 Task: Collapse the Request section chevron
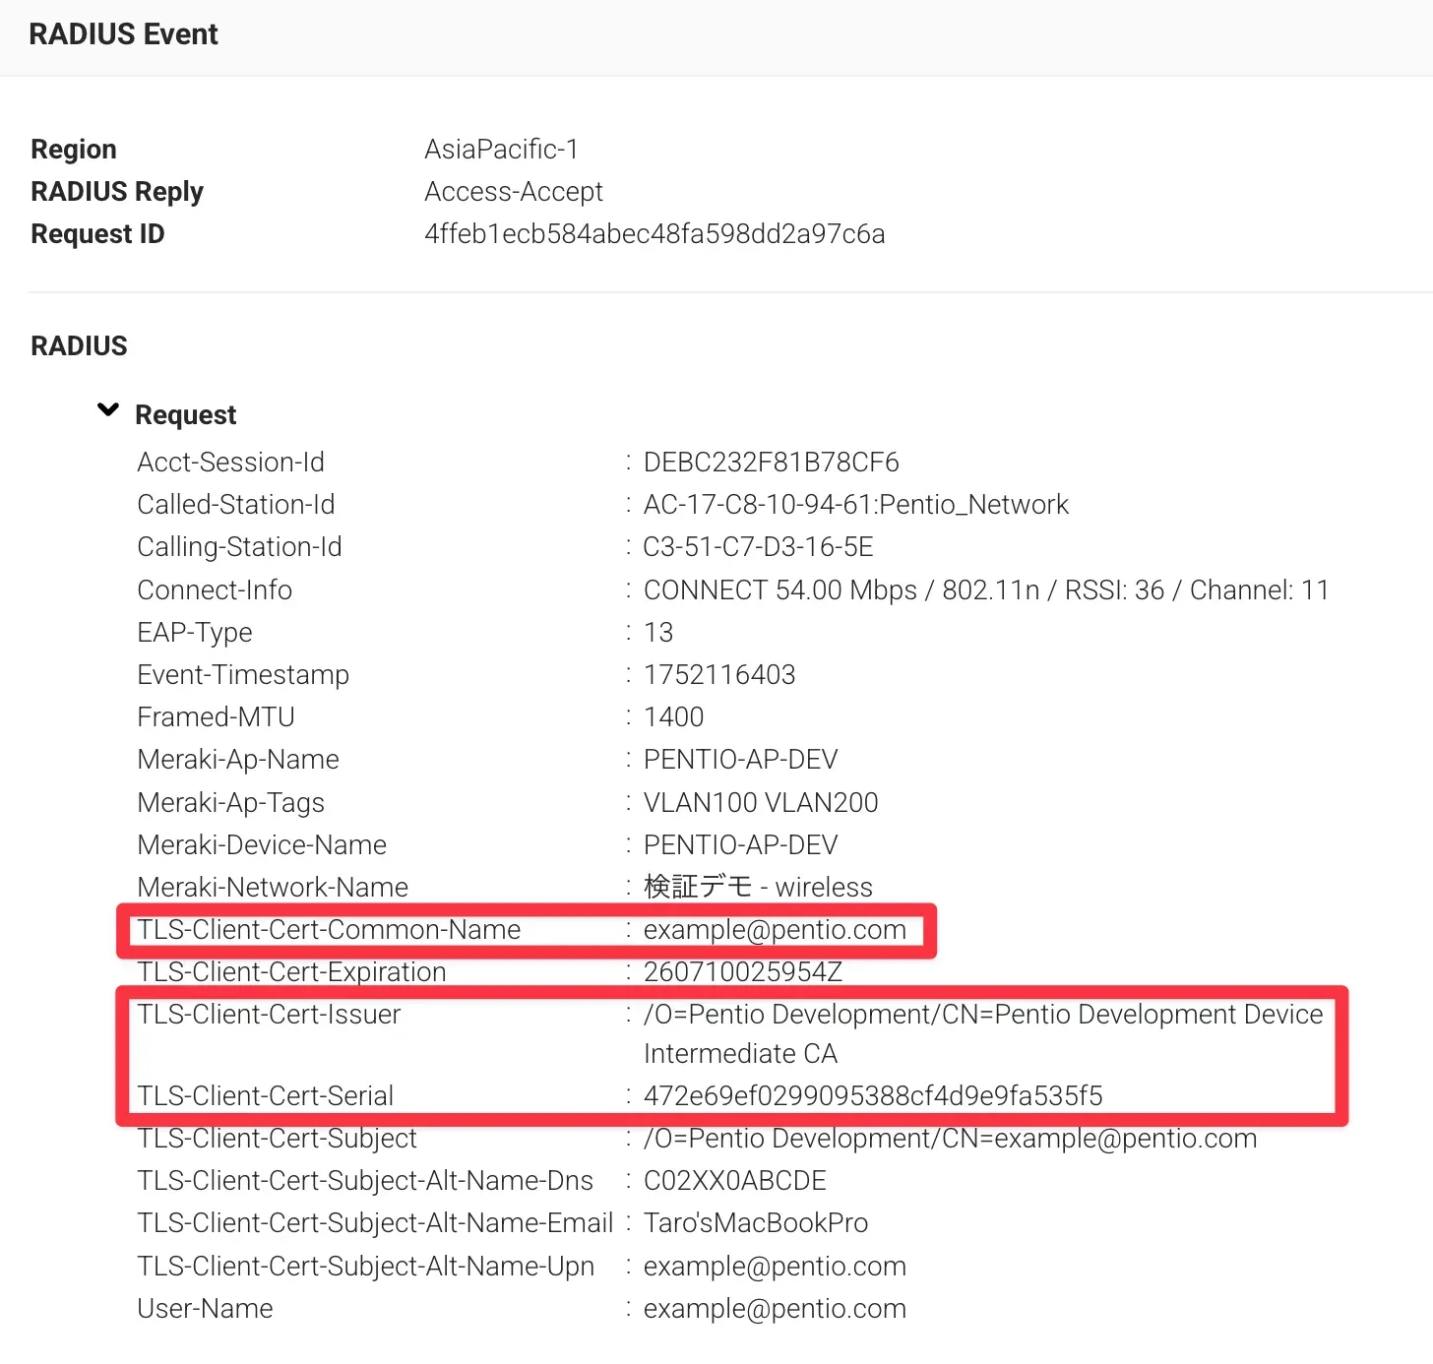(108, 410)
